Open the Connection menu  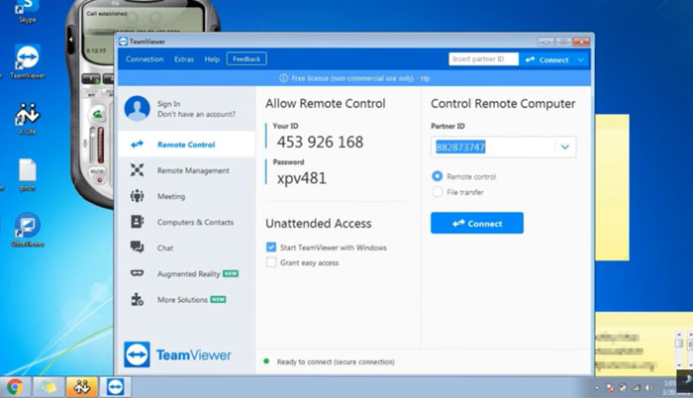point(145,59)
